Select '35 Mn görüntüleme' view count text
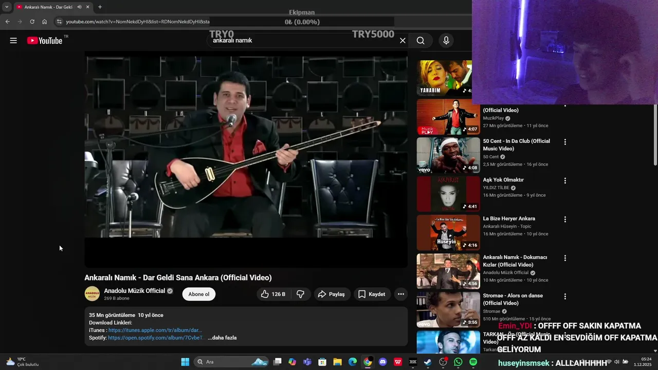The image size is (658, 370). click(x=112, y=315)
